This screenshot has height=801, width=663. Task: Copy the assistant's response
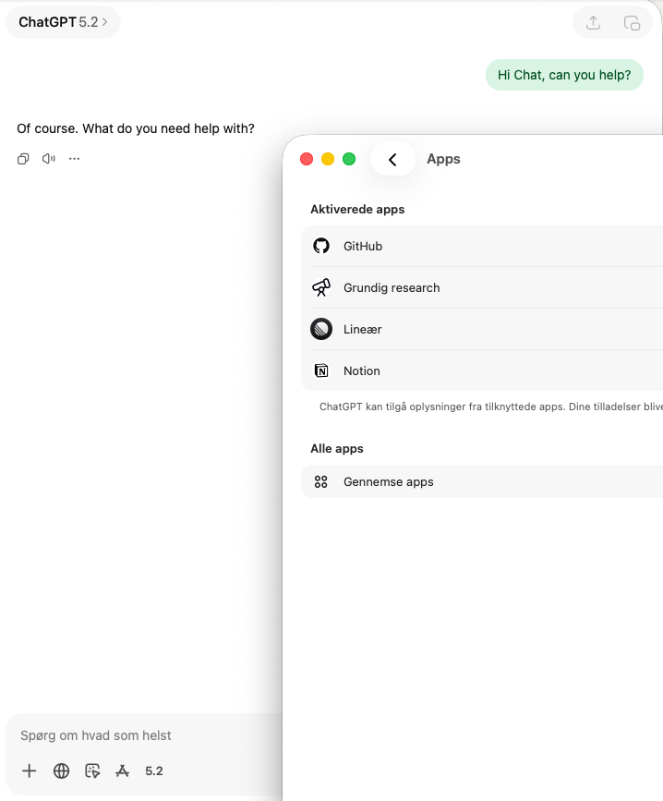tap(22, 158)
